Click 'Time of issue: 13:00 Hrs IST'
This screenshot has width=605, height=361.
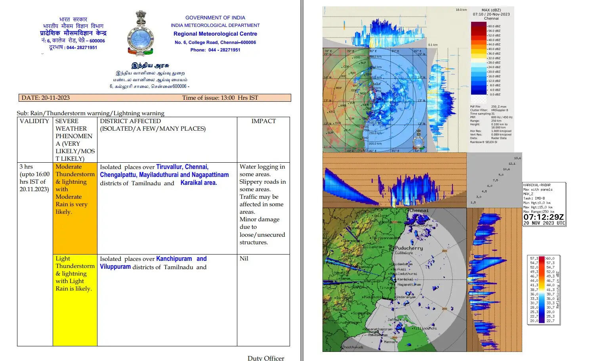[220, 98]
